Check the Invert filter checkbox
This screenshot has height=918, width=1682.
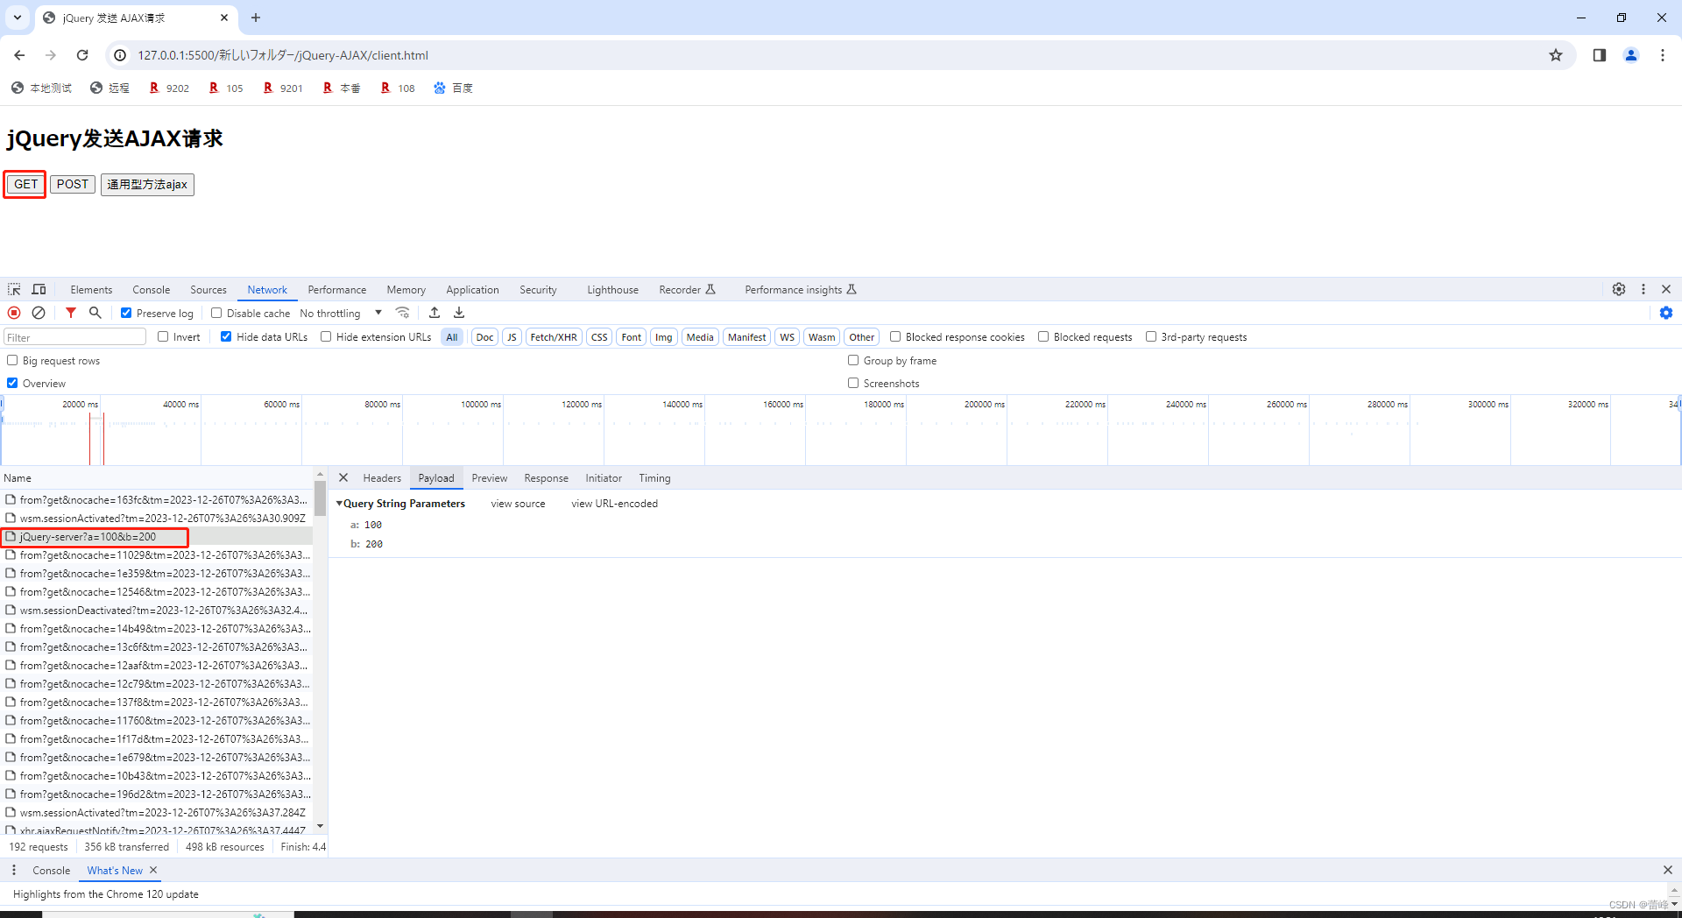tap(163, 336)
